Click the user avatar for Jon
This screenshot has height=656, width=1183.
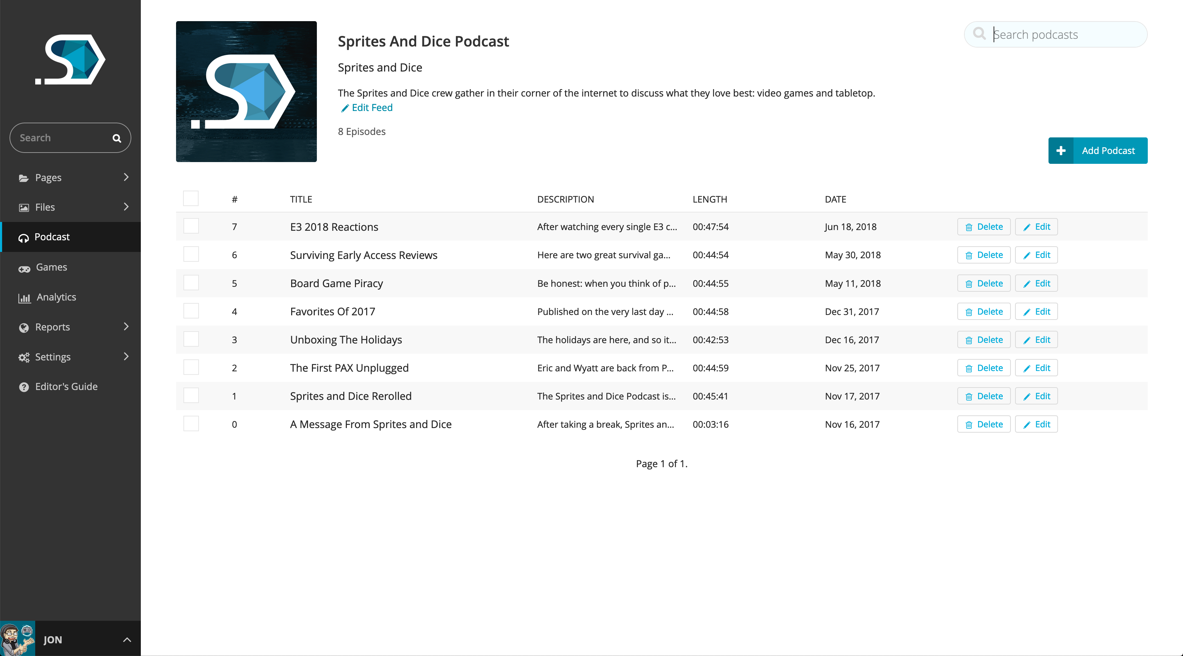pos(18,638)
